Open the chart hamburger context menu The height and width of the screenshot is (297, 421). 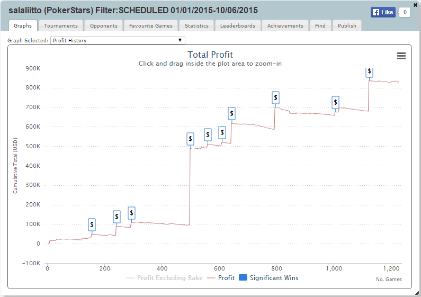coord(401,56)
